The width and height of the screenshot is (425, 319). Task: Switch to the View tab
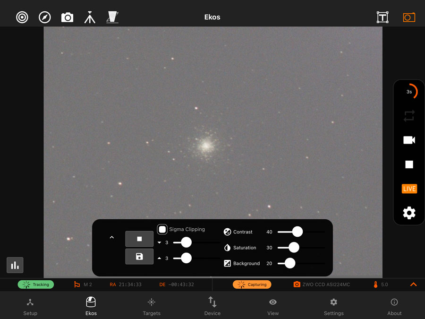[273, 307]
